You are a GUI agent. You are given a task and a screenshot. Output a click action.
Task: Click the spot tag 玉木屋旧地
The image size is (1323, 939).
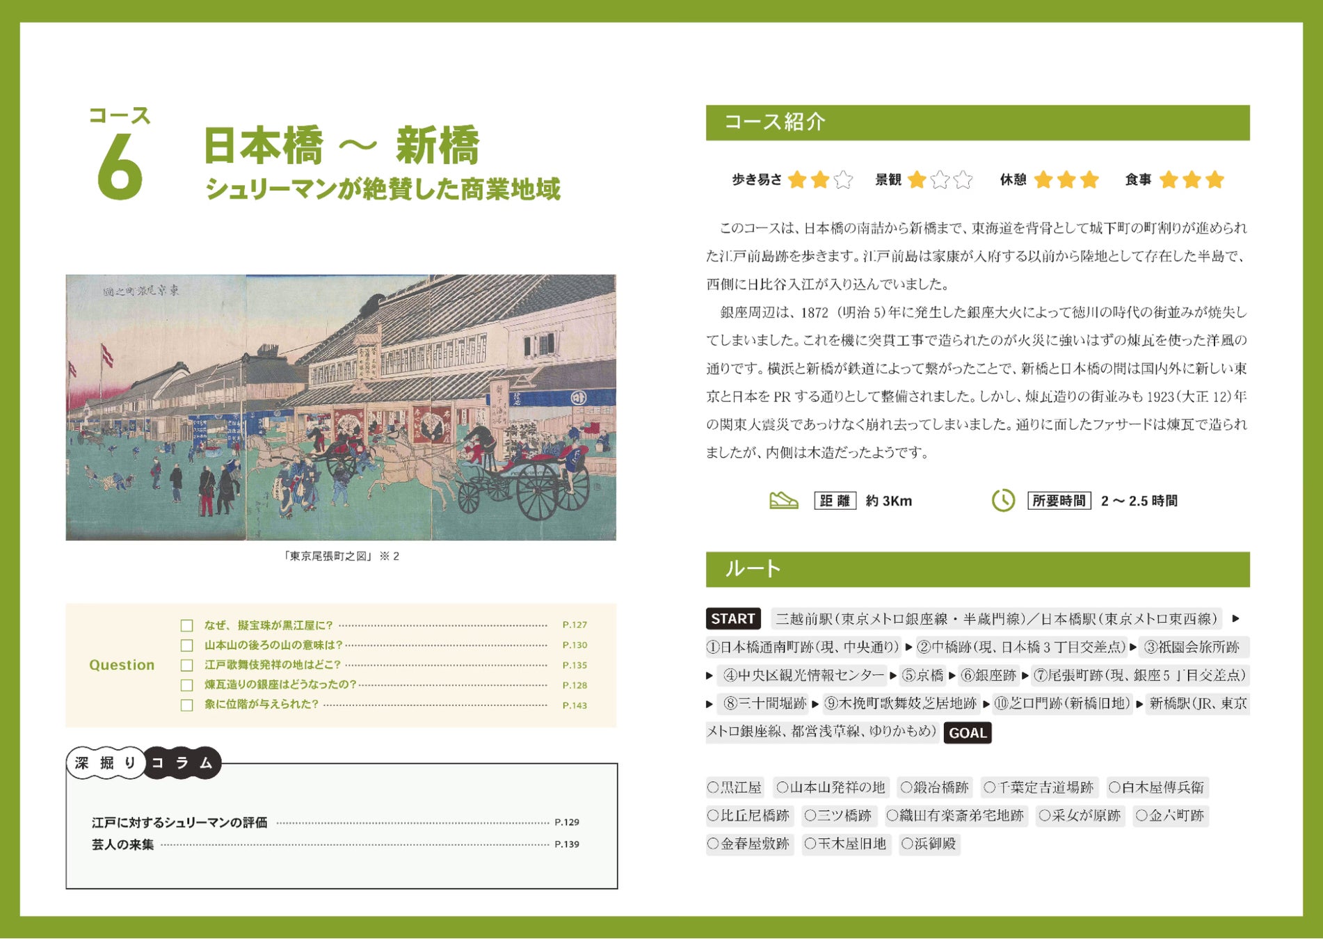coord(846,844)
